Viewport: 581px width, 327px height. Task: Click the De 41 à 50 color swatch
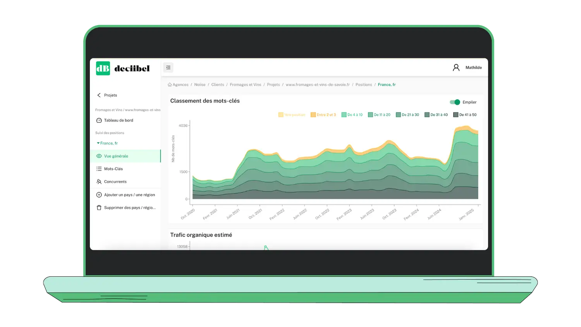click(456, 115)
